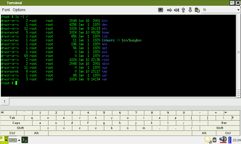Click terminal scrollbar down arrow
The height and width of the screenshot is (144, 241).
pos(239,96)
